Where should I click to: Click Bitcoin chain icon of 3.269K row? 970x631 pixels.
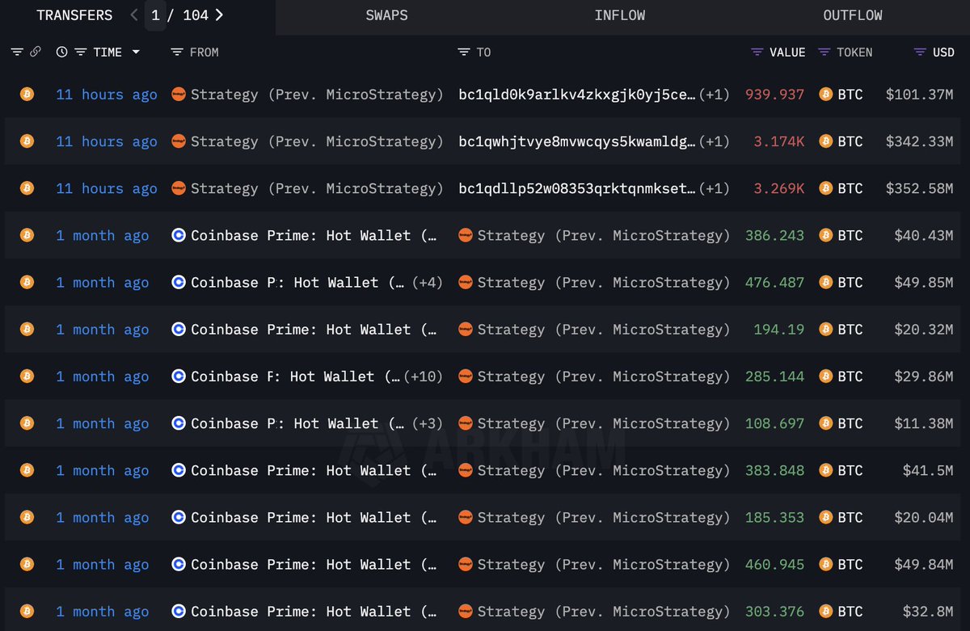[27, 188]
